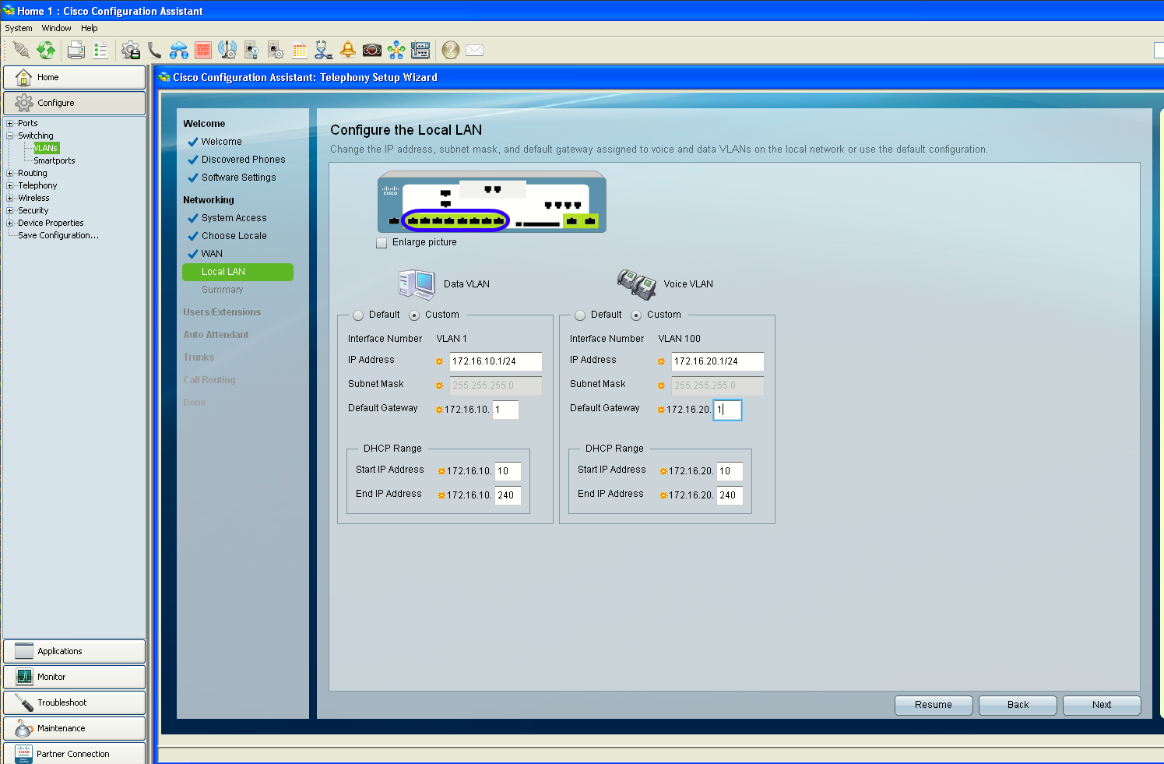This screenshot has height=764, width=1164.
Task: Select Custom radio for Voice VLAN
Action: [x=636, y=315]
